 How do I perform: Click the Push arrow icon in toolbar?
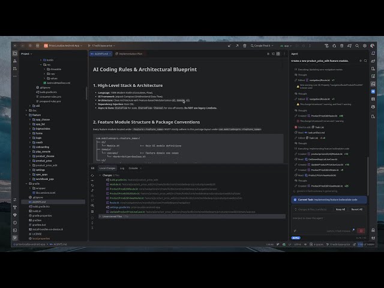click(237, 46)
